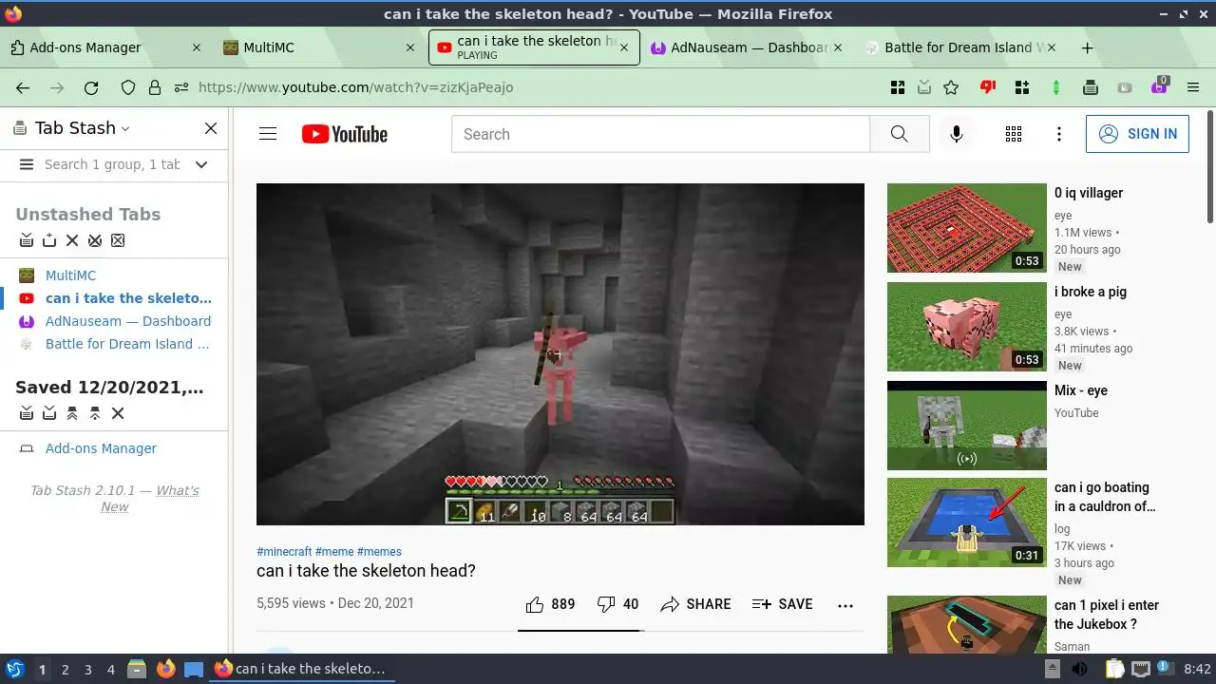Select Battle for Dream Island sidebar entry
This screenshot has height=684, width=1216.
click(127, 344)
